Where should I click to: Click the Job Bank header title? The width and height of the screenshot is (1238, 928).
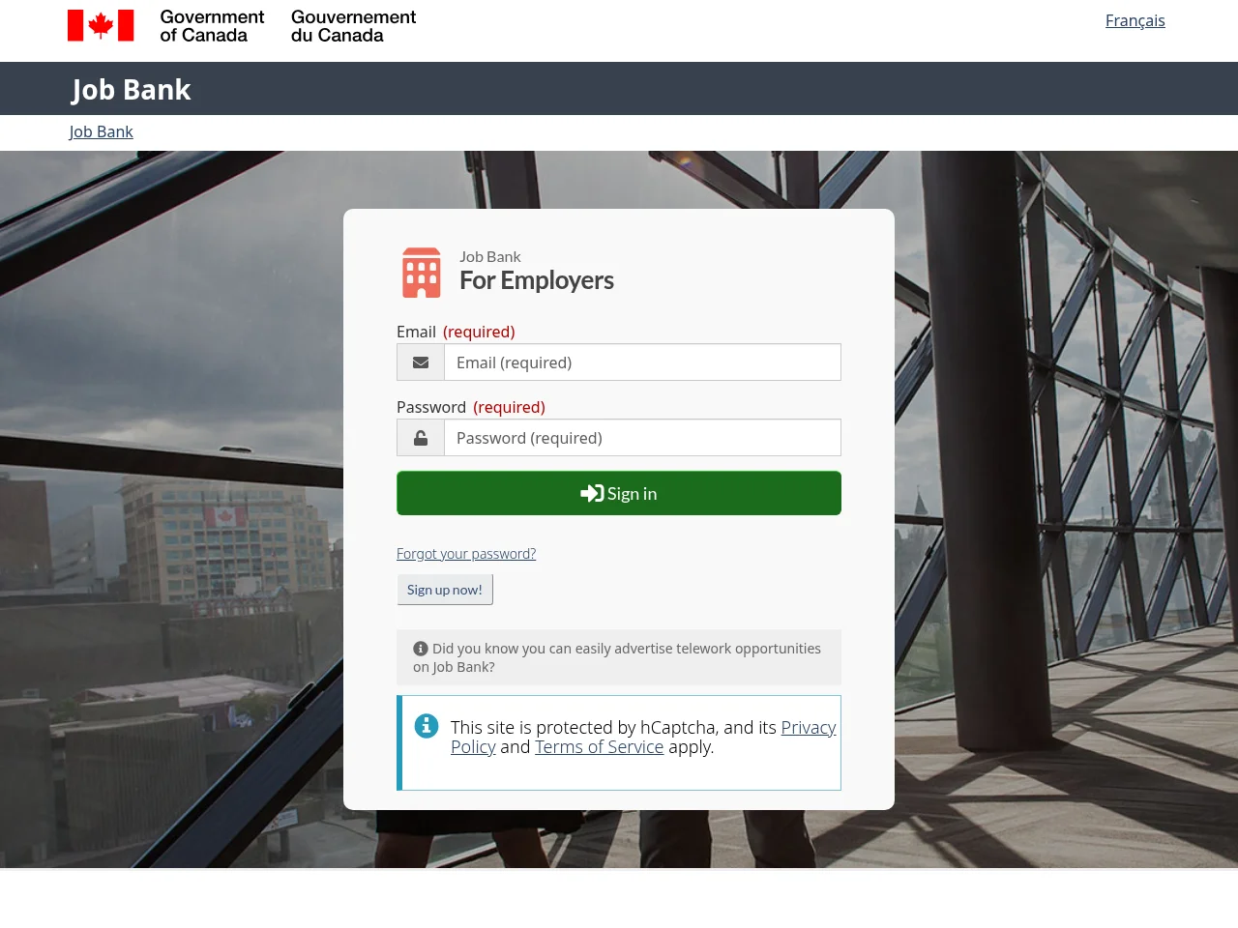tap(132, 89)
